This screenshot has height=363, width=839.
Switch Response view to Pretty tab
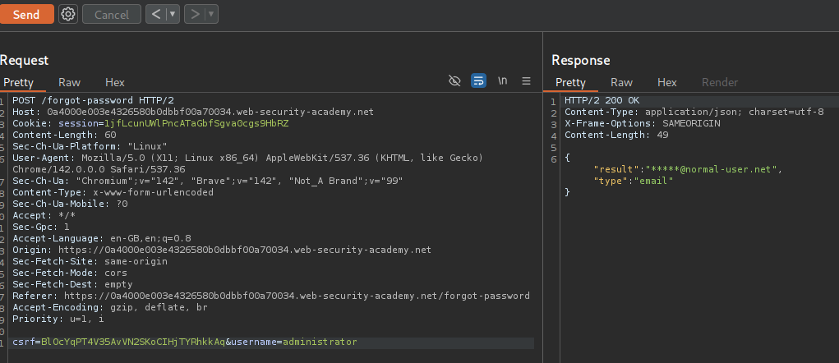pyautogui.click(x=570, y=82)
